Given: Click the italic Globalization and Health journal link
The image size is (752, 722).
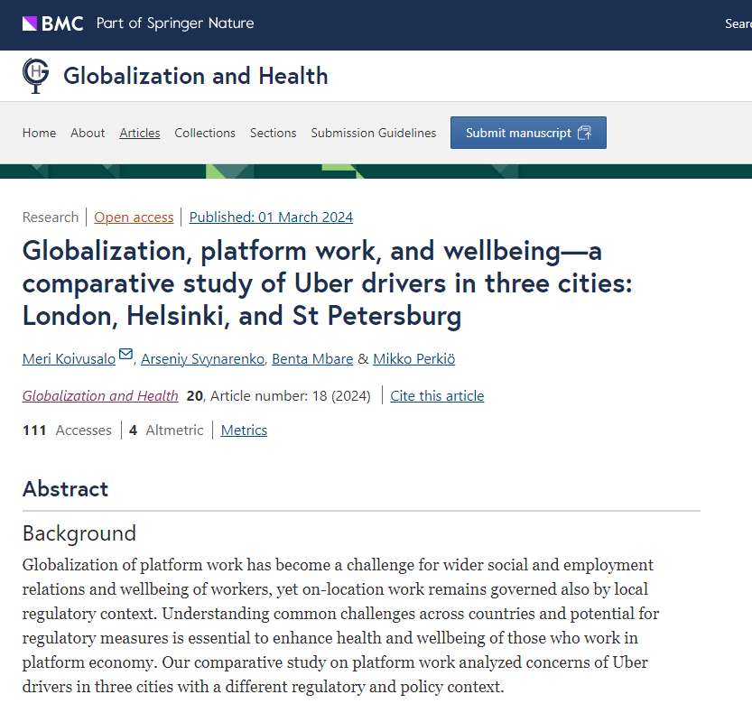Looking at the screenshot, I should click(100, 395).
